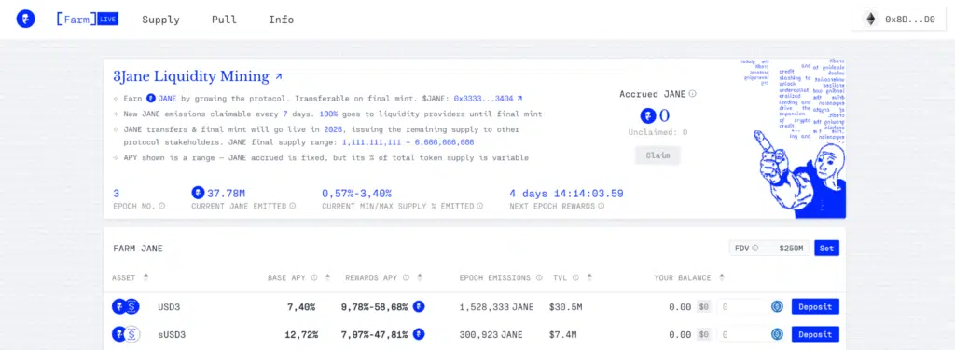Click the $30.5M TVL value
Image resolution: width=955 pixels, height=350 pixels.
(565, 307)
